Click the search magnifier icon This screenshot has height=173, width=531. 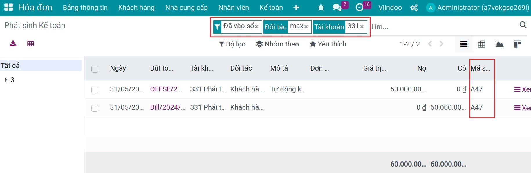click(x=523, y=25)
